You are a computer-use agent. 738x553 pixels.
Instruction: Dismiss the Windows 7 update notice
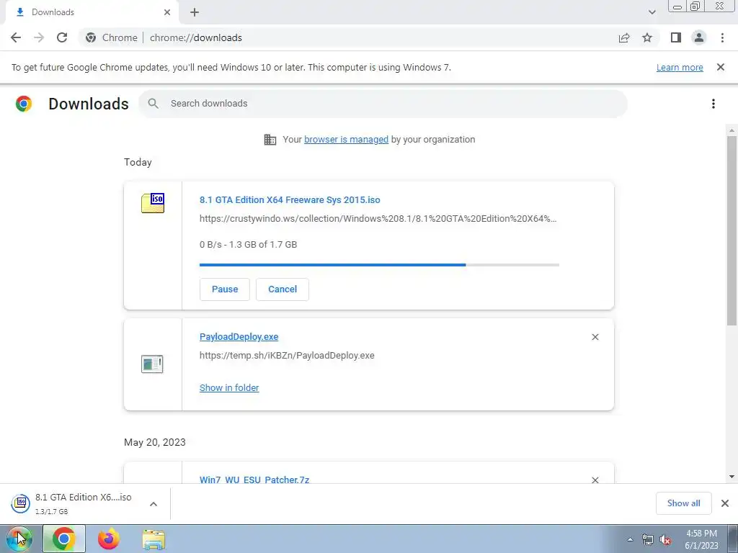pyautogui.click(x=721, y=67)
